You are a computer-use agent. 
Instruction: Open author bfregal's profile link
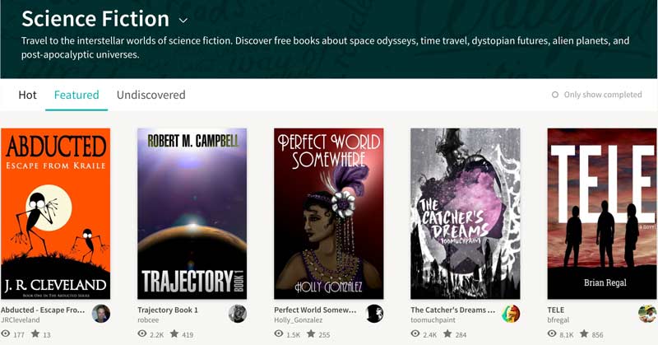558,319
